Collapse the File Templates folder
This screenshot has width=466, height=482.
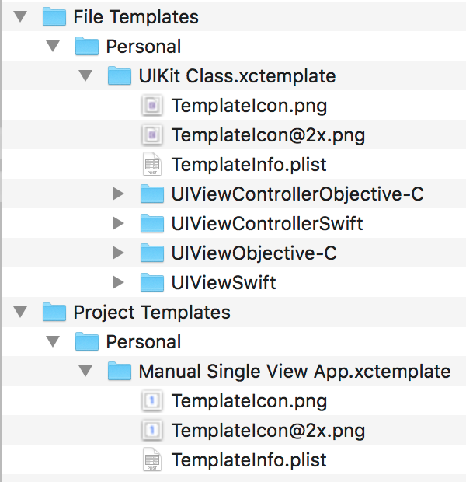(x=20, y=16)
